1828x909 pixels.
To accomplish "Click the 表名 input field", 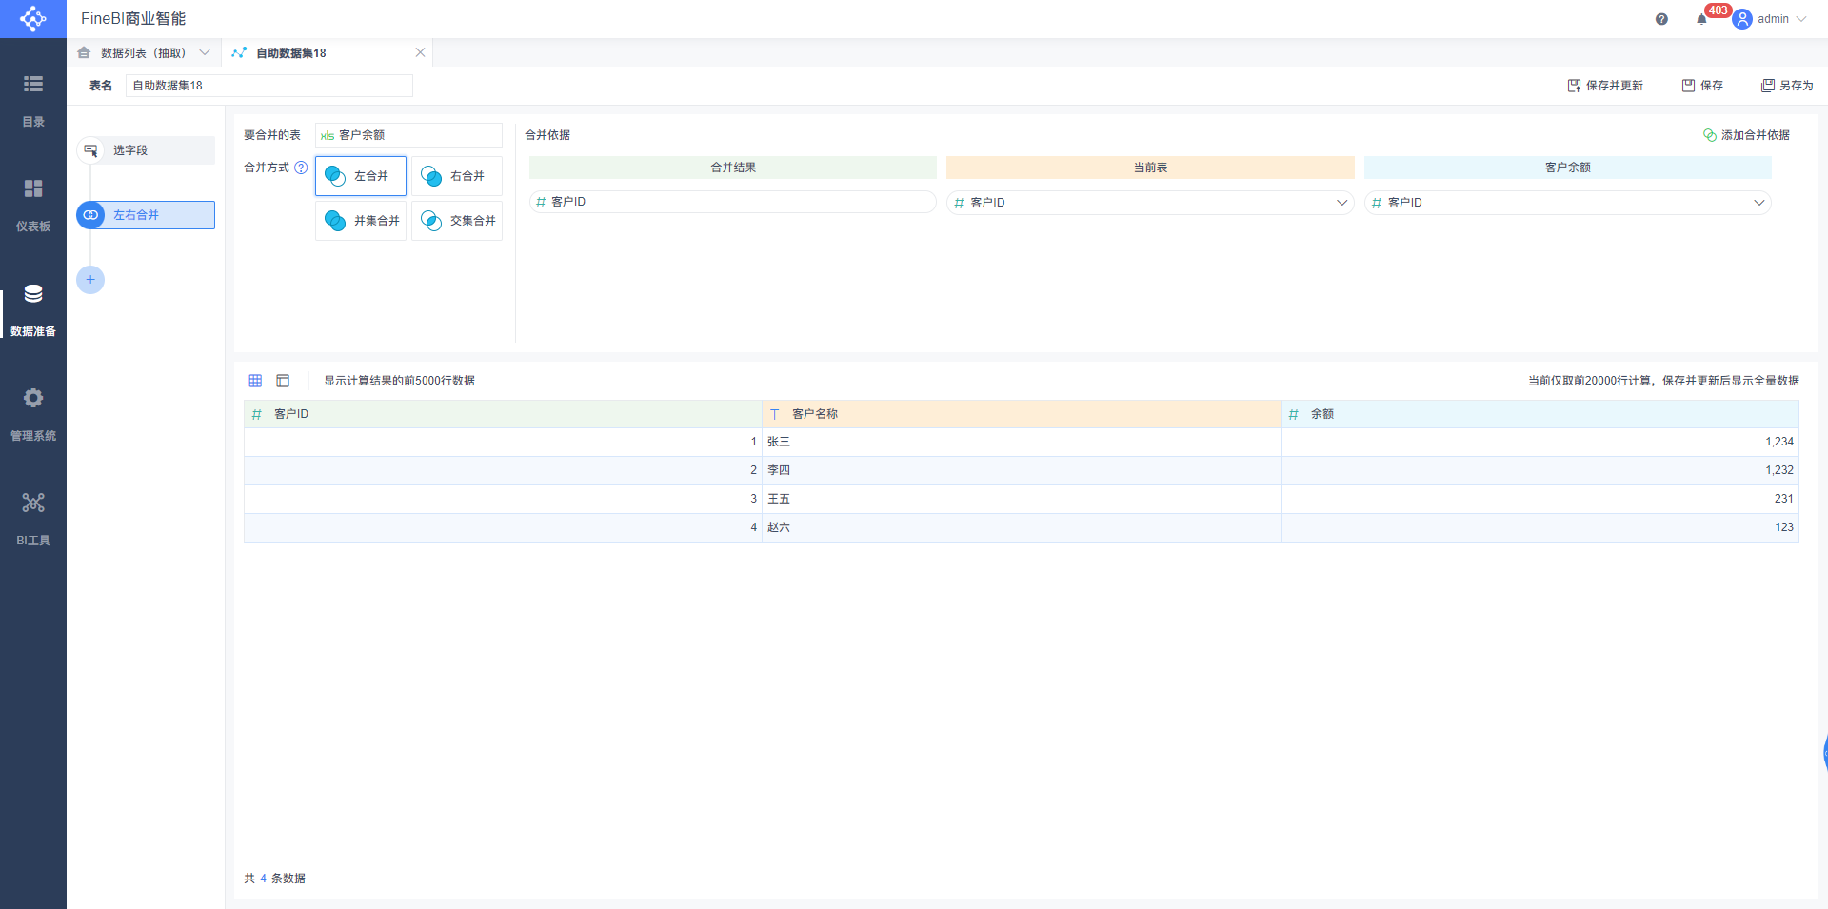I will pyautogui.click(x=269, y=86).
